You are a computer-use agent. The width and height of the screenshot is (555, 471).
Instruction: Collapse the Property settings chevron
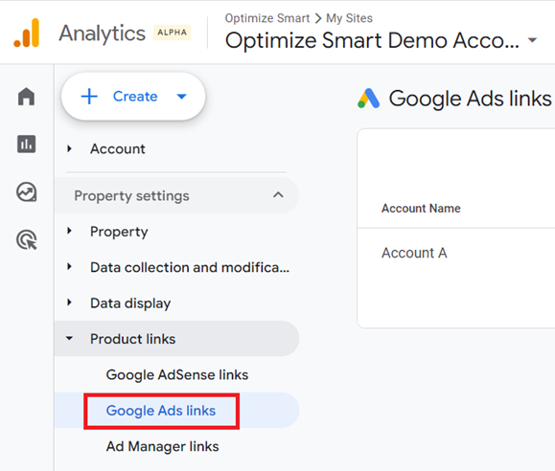278,195
